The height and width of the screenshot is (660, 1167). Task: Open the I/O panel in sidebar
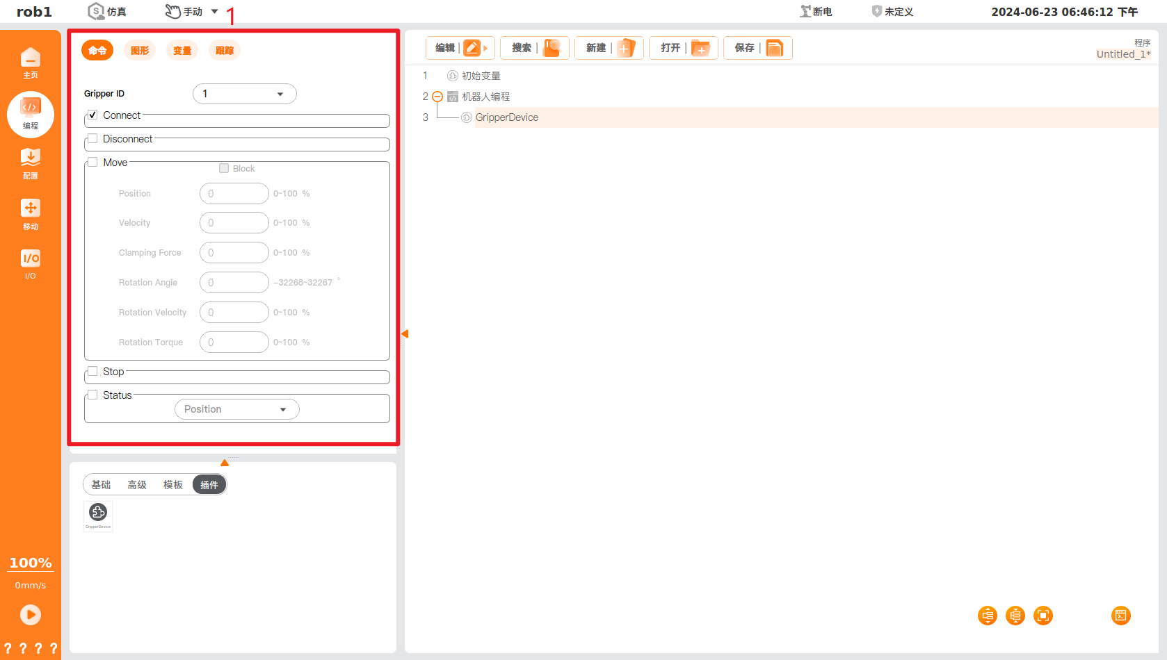coord(30,263)
